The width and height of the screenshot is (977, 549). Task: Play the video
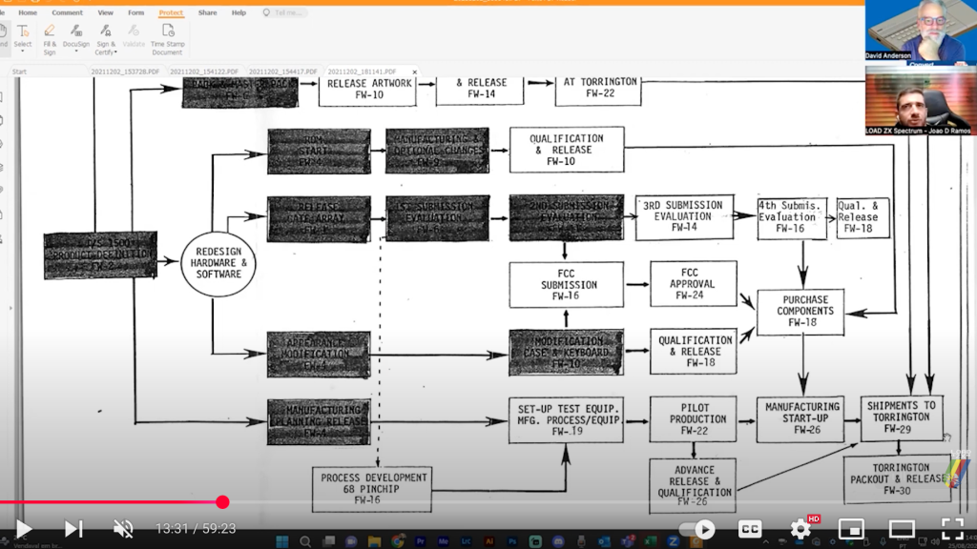click(x=23, y=529)
